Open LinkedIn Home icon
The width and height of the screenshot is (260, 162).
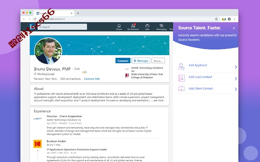tap(119, 26)
